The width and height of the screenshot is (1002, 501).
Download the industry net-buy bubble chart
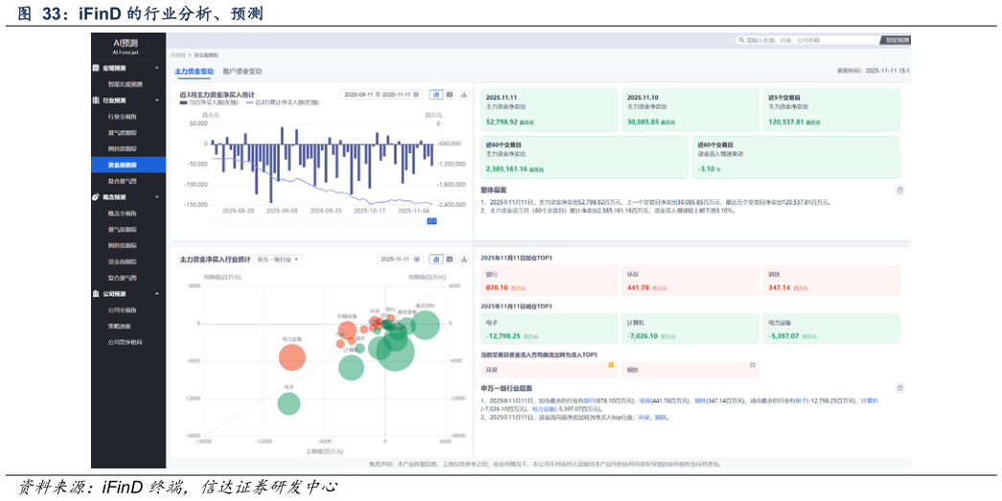coord(464,259)
